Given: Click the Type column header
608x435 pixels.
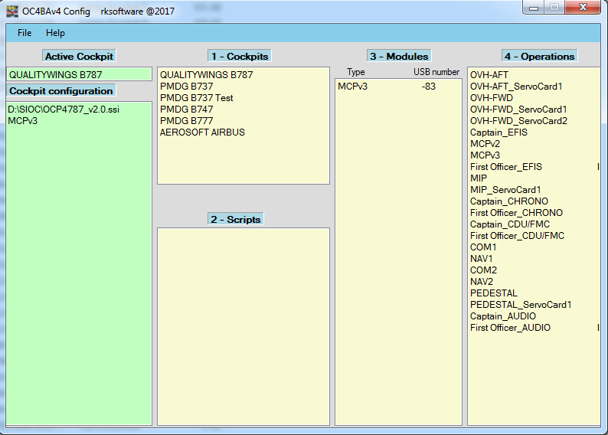Looking at the screenshot, I should pos(356,72).
